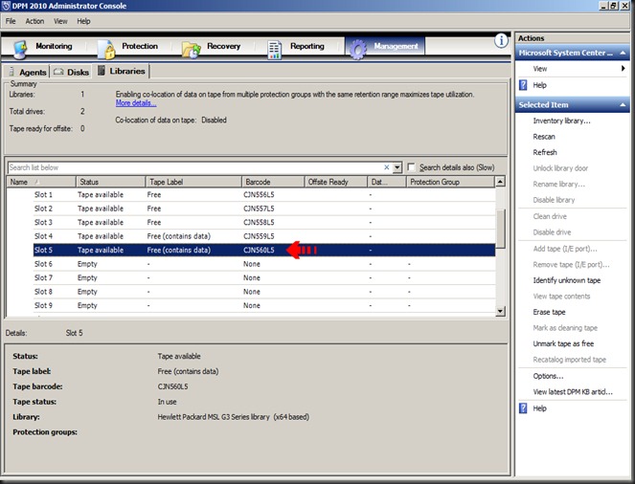Expand the View submenu arrow

pyautogui.click(x=624, y=68)
